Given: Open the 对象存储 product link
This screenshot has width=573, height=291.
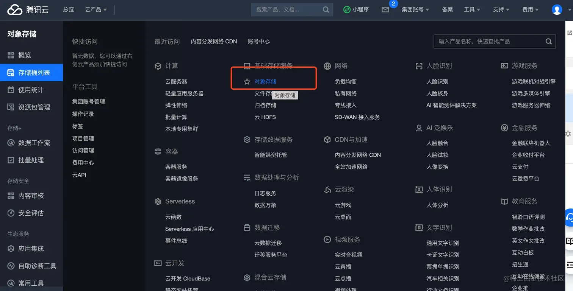Looking at the screenshot, I should 265,82.
